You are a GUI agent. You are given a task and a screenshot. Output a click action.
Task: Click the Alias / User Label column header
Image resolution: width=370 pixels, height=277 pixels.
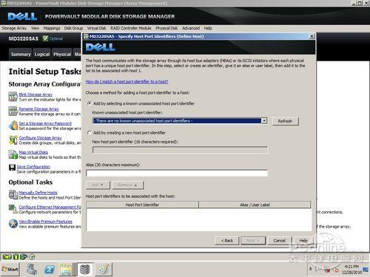pyautogui.click(x=255, y=205)
